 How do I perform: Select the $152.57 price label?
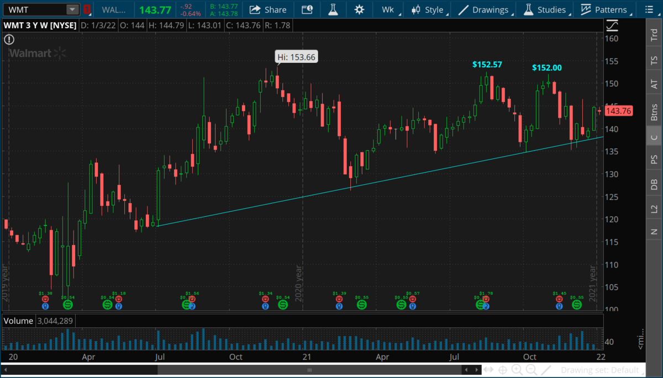[487, 65]
